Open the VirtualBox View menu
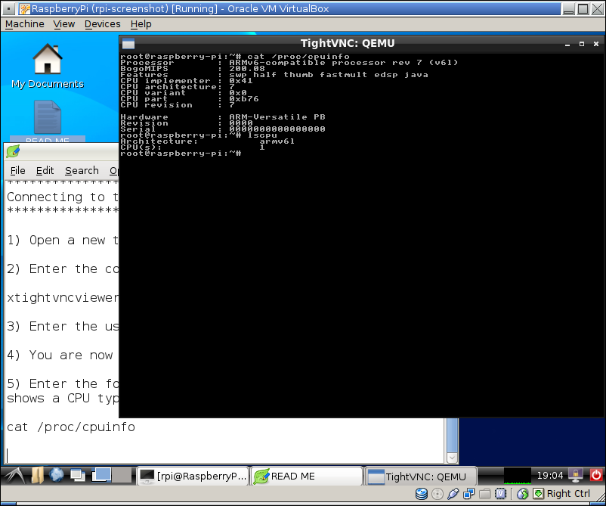This screenshot has width=606, height=506. 64,24
